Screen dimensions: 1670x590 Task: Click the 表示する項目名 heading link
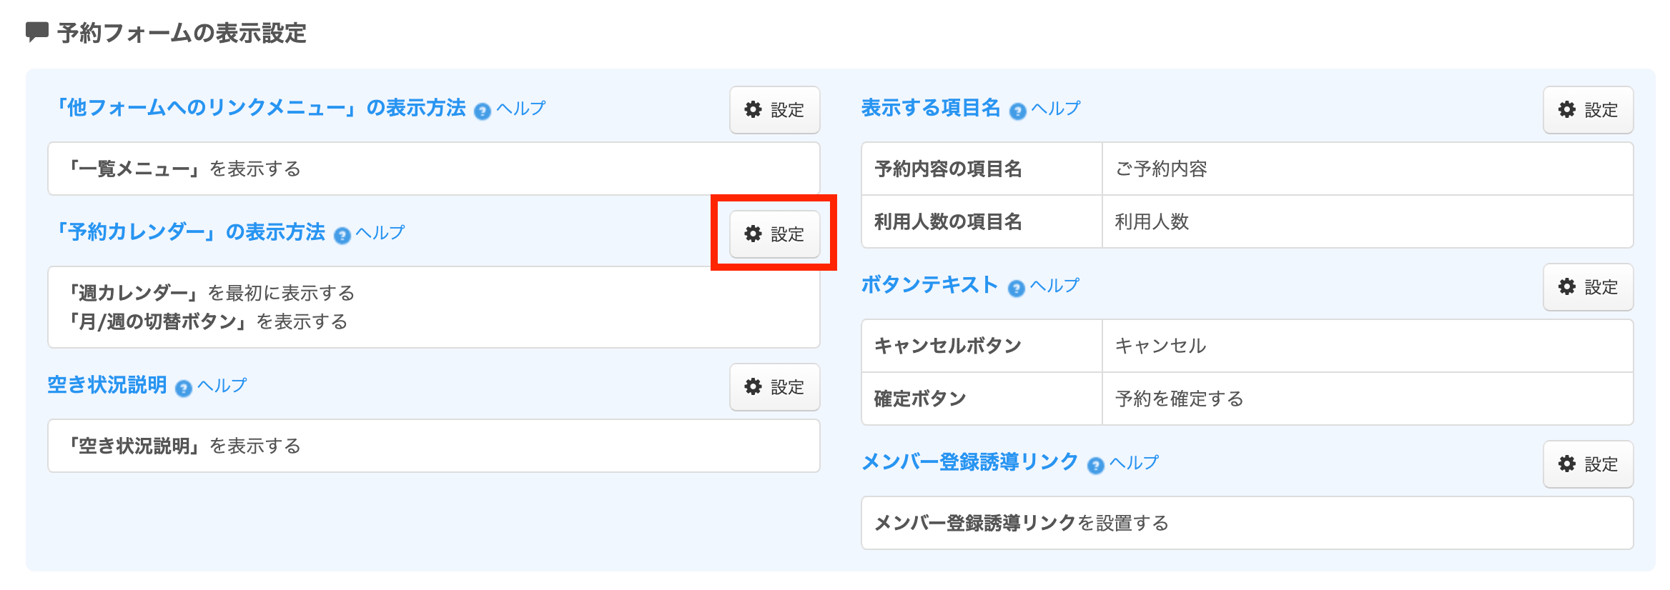tap(931, 108)
